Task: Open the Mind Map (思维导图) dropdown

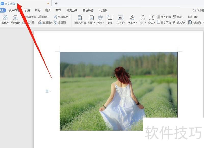Action: point(62,17)
